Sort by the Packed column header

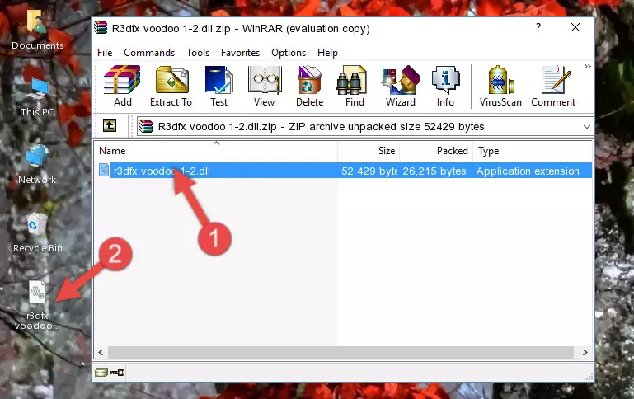point(436,151)
